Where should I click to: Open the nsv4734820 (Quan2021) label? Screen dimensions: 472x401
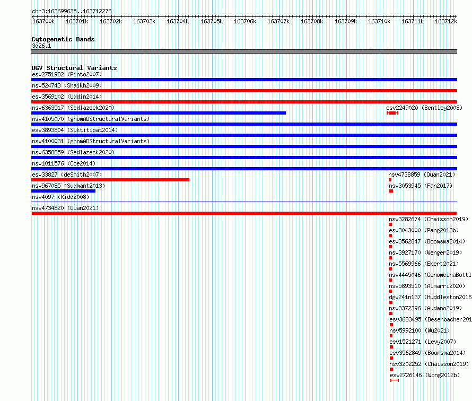pos(65,208)
